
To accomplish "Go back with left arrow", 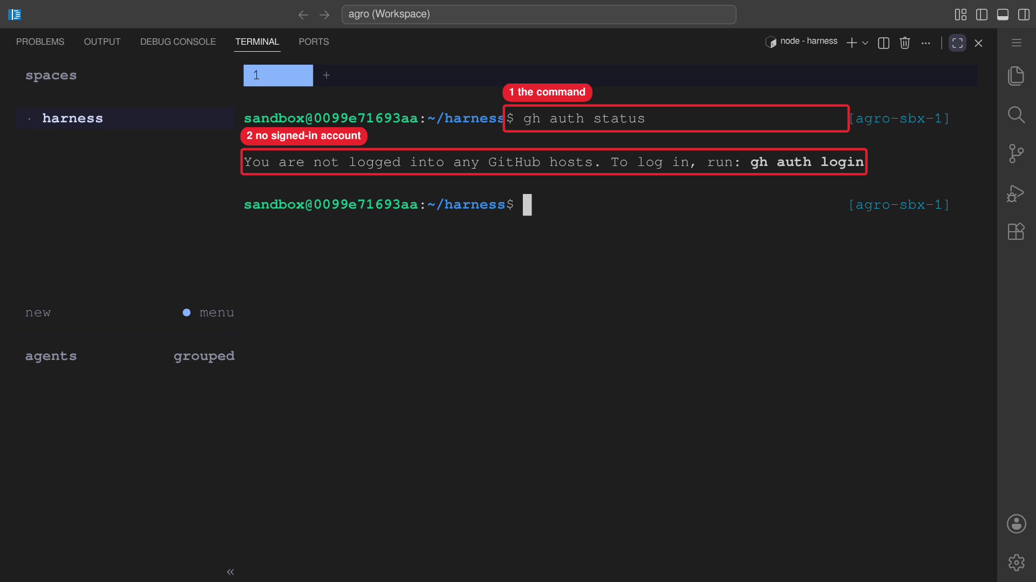I will point(303,15).
